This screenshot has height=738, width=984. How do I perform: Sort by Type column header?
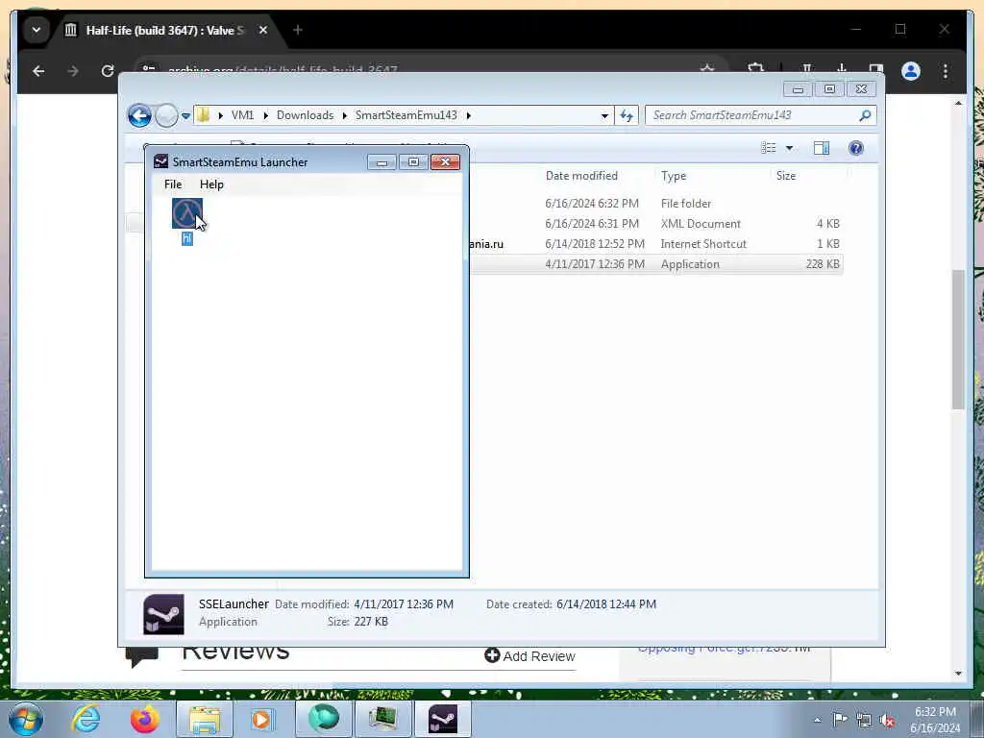click(x=674, y=177)
